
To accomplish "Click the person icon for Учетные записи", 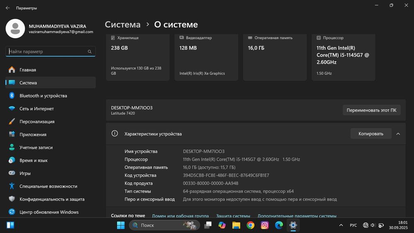I will click(12, 147).
